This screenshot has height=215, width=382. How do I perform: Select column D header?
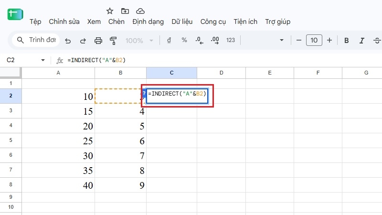(x=221, y=73)
